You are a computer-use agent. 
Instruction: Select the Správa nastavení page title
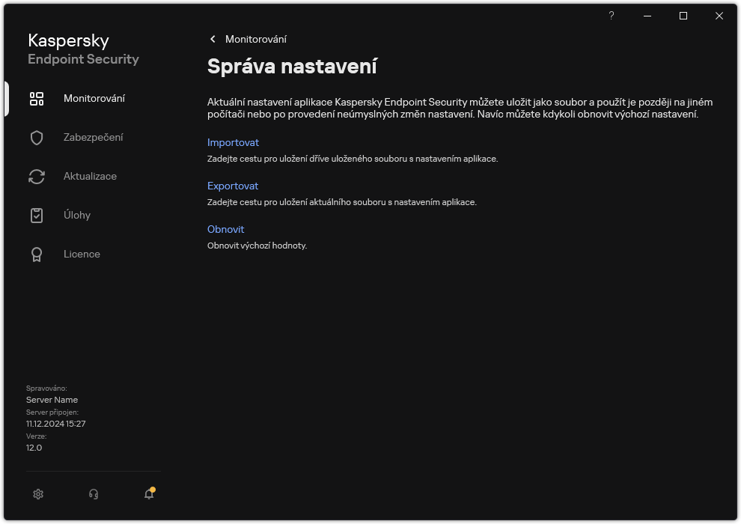coord(290,66)
